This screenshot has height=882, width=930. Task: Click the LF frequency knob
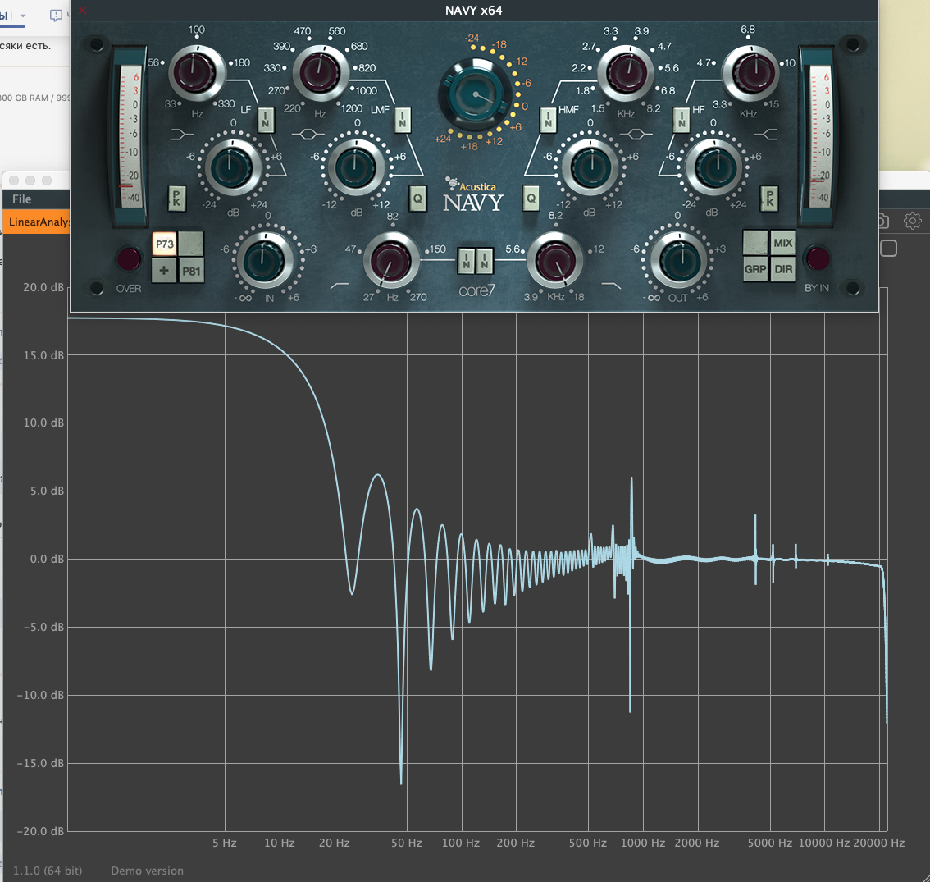[197, 72]
